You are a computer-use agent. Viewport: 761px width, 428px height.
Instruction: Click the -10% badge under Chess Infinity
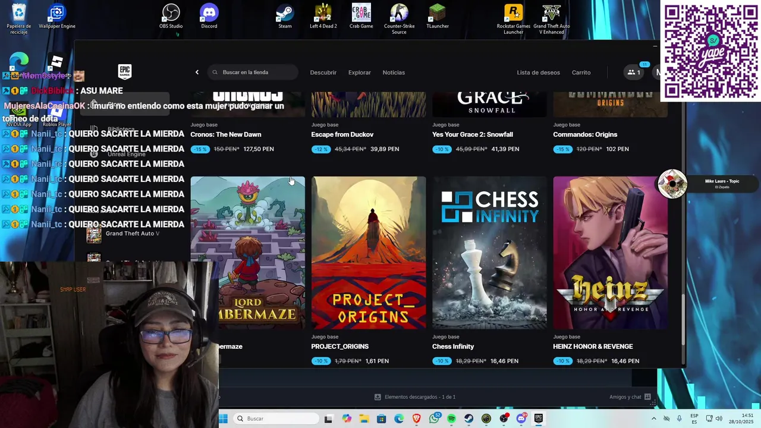(x=442, y=361)
